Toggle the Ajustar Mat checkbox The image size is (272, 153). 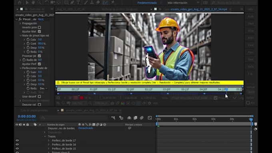(39, 32)
